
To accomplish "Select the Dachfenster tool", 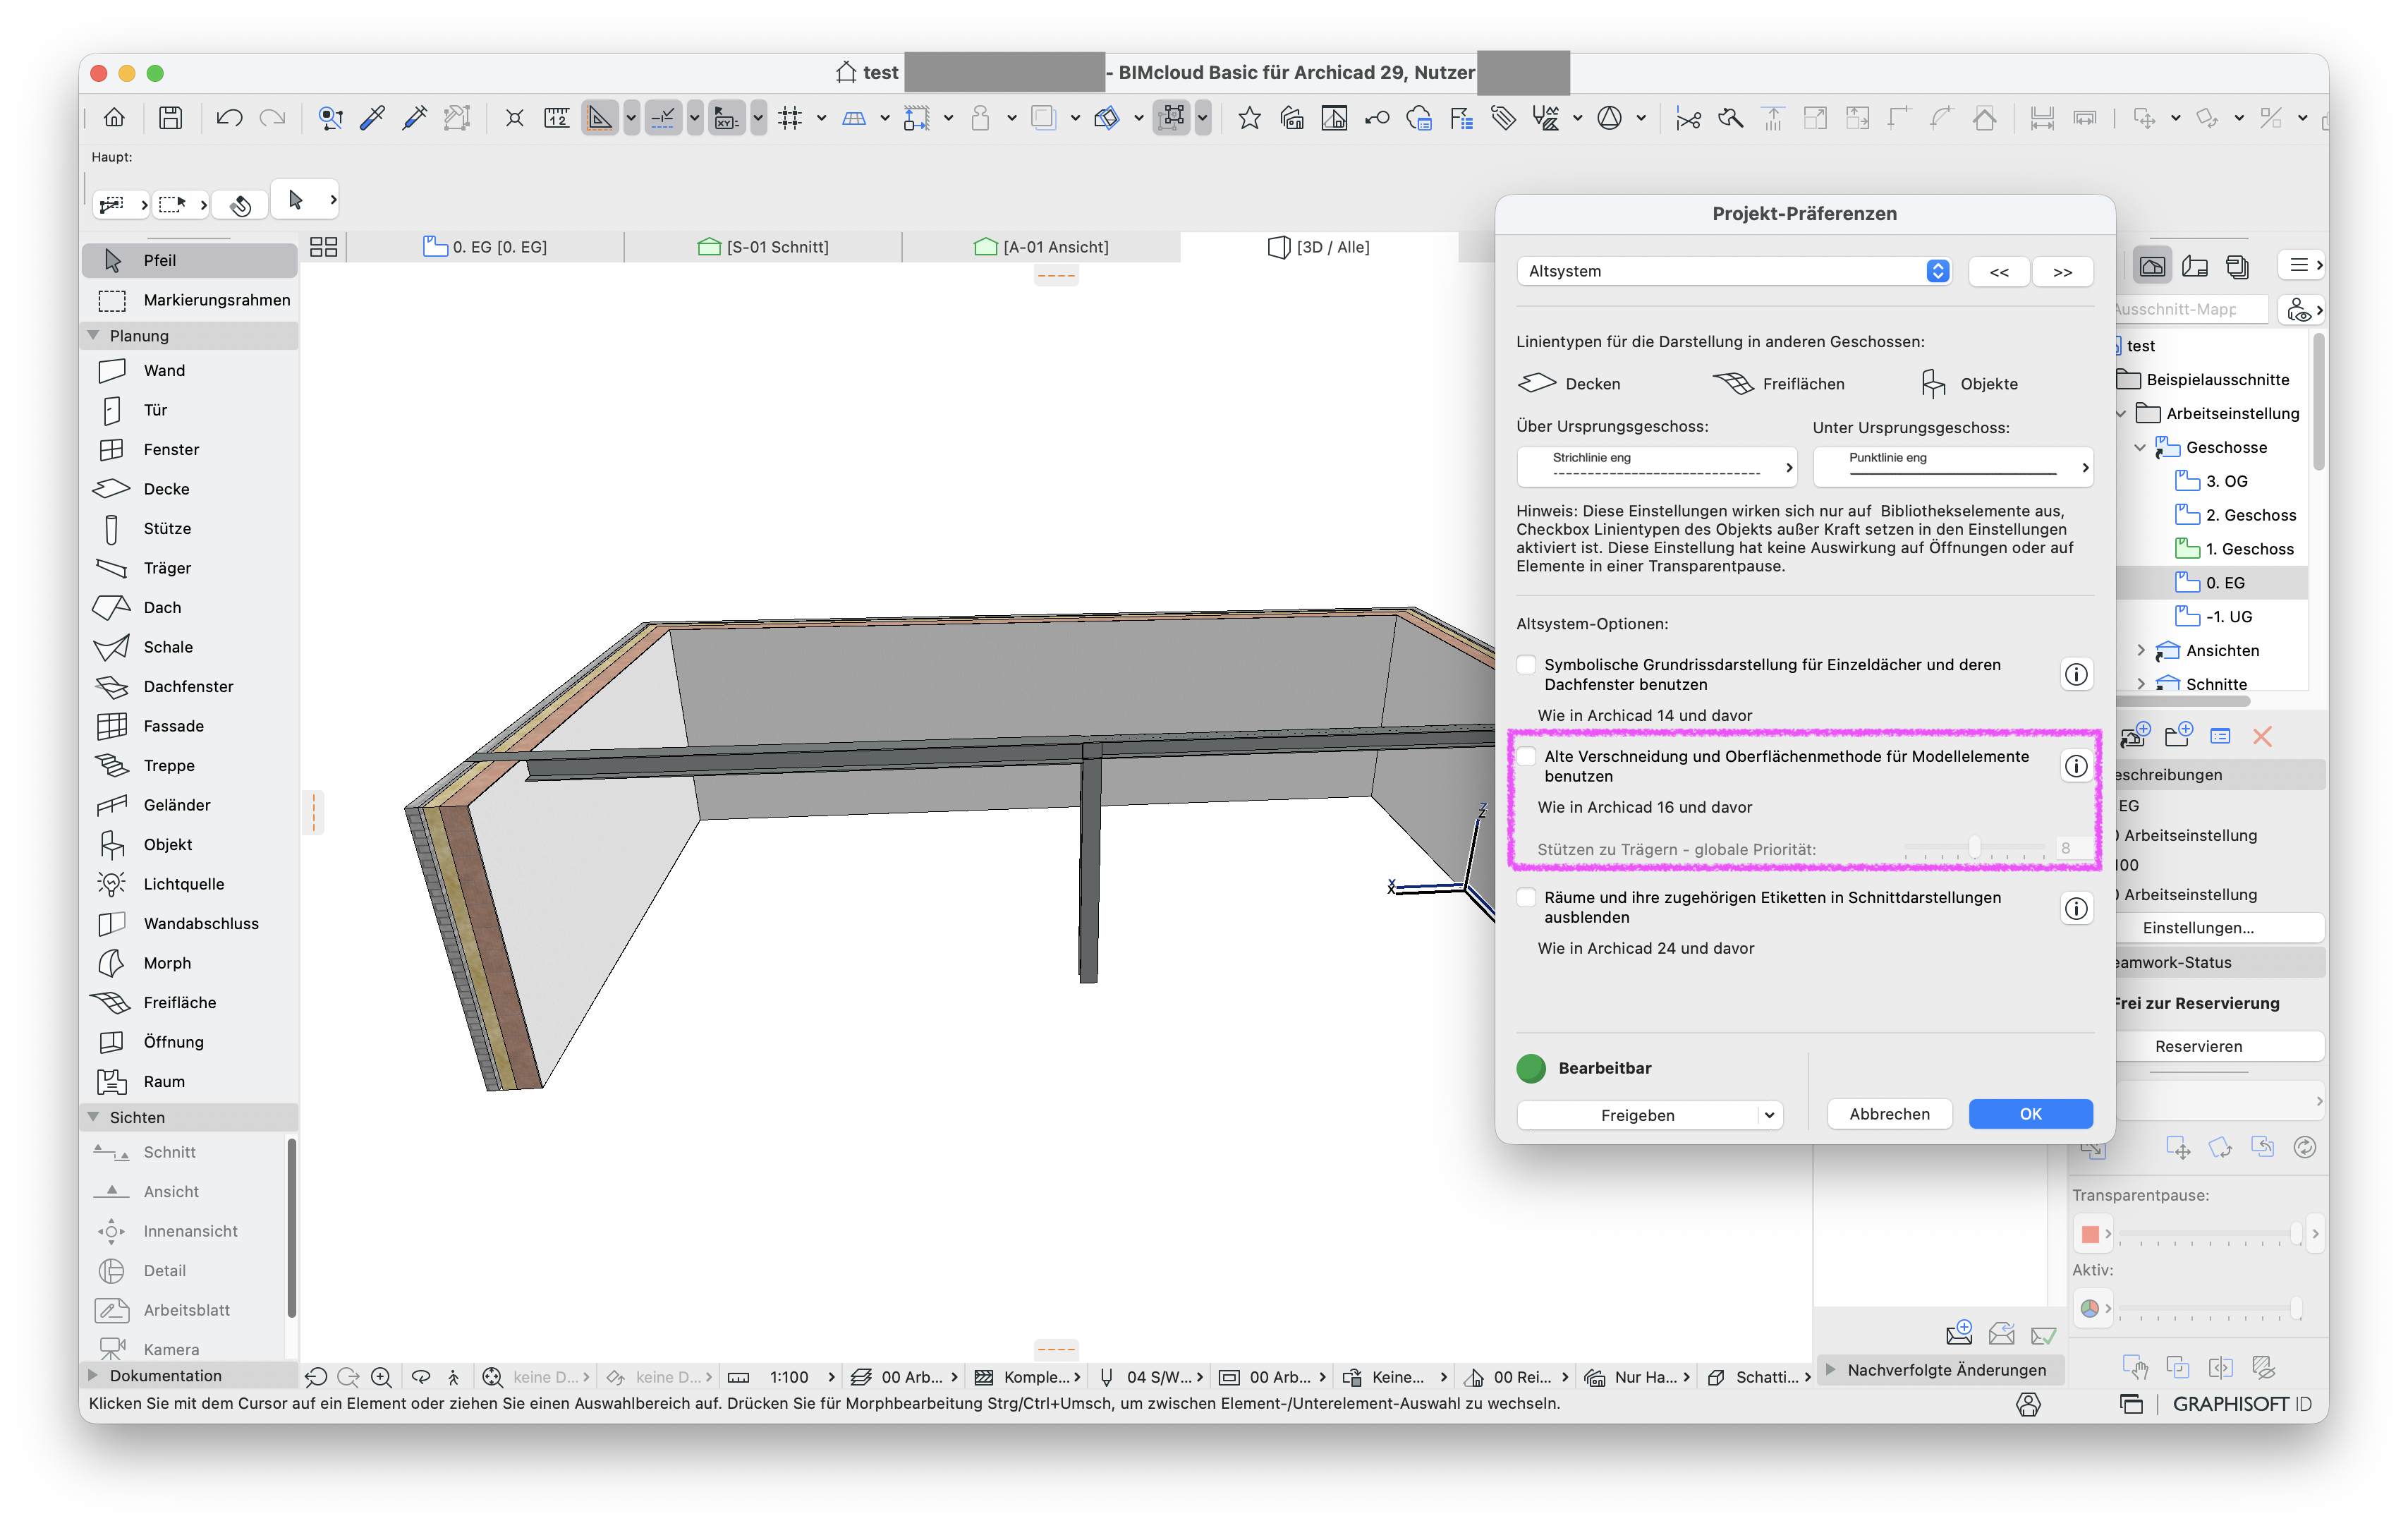I will (x=189, y=686).
